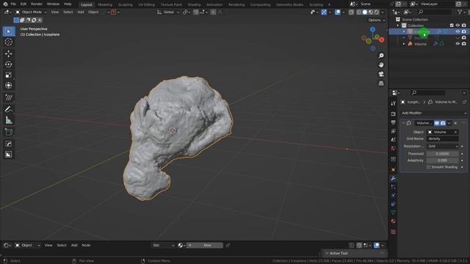Screen dimensions: 470x264
Task: Toggle X-ray mode in viewport header
Action: click(x=351, y=12)
